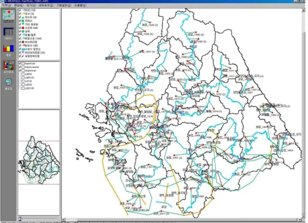Viewport: 308px width, 223px height.
Task: Select the 저수지 green triangle legend symbol
Action: (23, 17)
